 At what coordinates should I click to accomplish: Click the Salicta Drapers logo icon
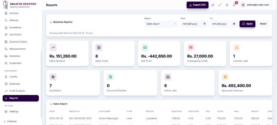(x=6, y=5)
